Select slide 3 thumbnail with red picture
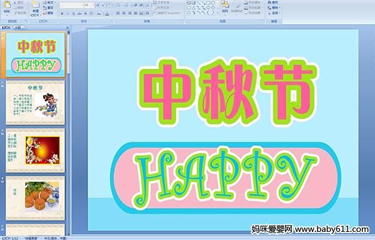The image size is (375, 240). (x=36, y=150)
